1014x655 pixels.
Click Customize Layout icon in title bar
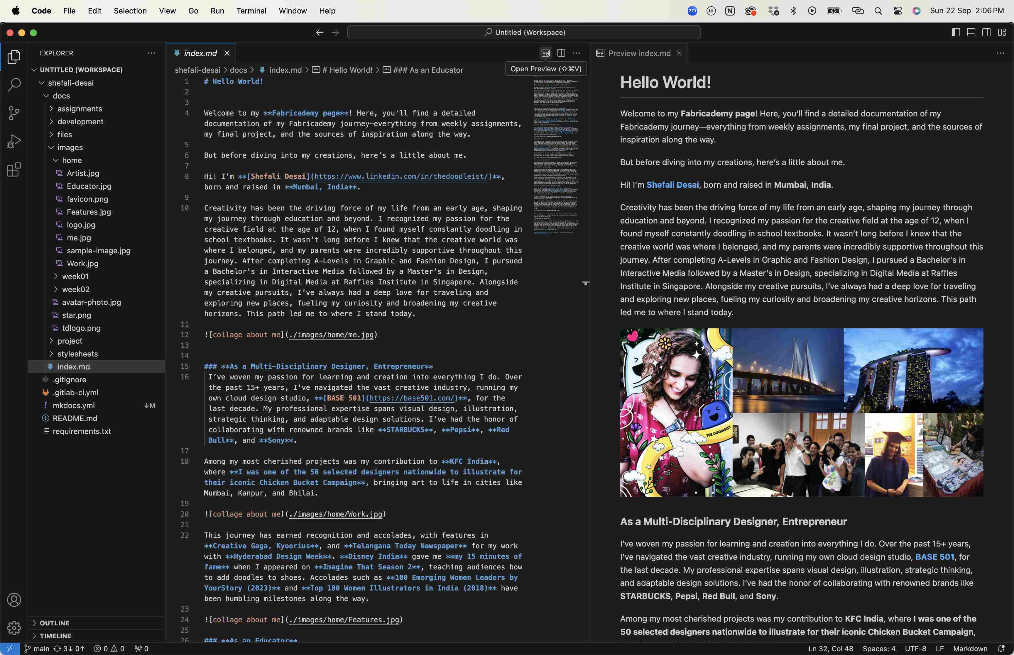1002,32
